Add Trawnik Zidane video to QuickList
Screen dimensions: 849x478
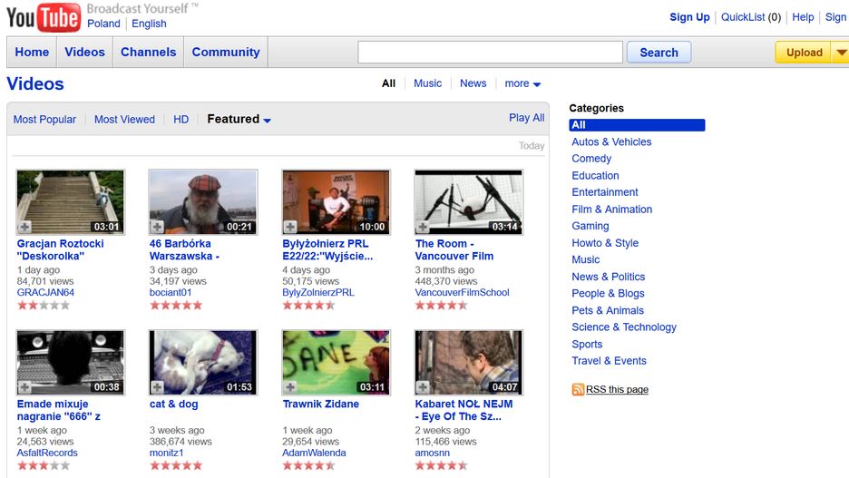click(290, 387)
